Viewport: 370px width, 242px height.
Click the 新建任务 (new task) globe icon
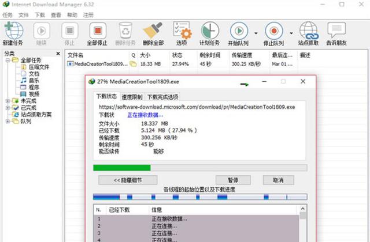coord(14,31)
